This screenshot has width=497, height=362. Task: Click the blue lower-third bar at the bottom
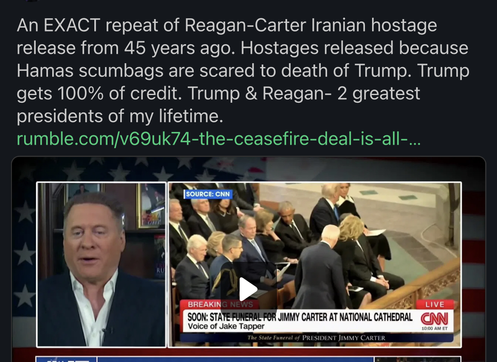(x=235, y=359)
